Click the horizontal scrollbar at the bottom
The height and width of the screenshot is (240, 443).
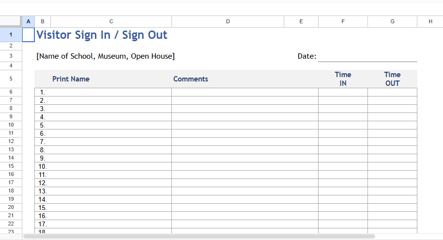click(199, 237)
